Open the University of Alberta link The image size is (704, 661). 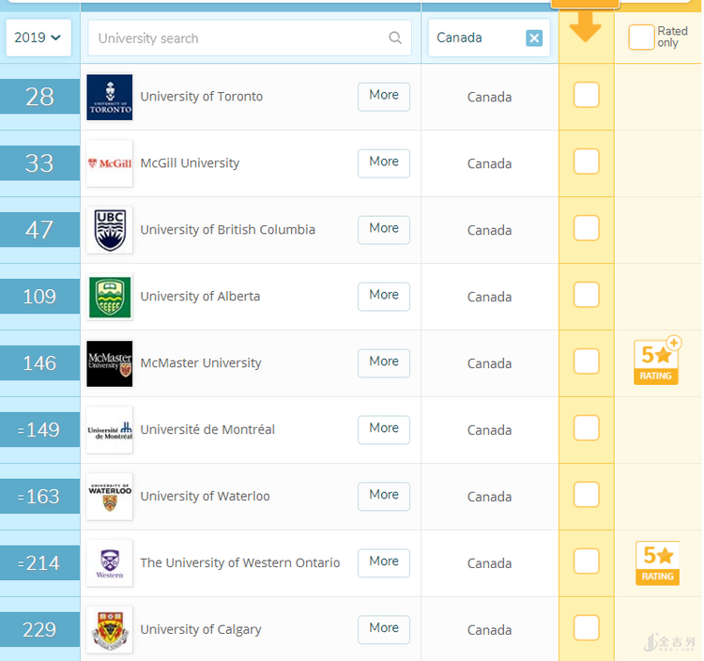coord(200,297)
